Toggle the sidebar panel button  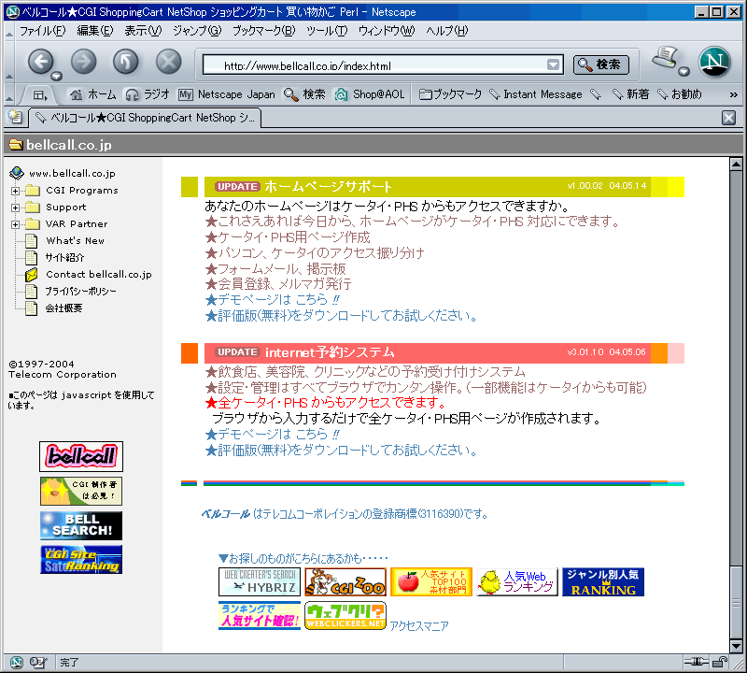pos(40,95)
